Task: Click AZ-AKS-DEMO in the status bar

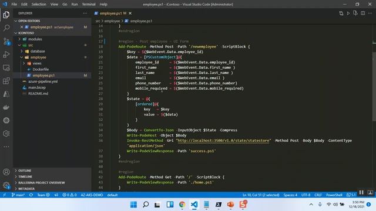Action: tap(92, 195)
